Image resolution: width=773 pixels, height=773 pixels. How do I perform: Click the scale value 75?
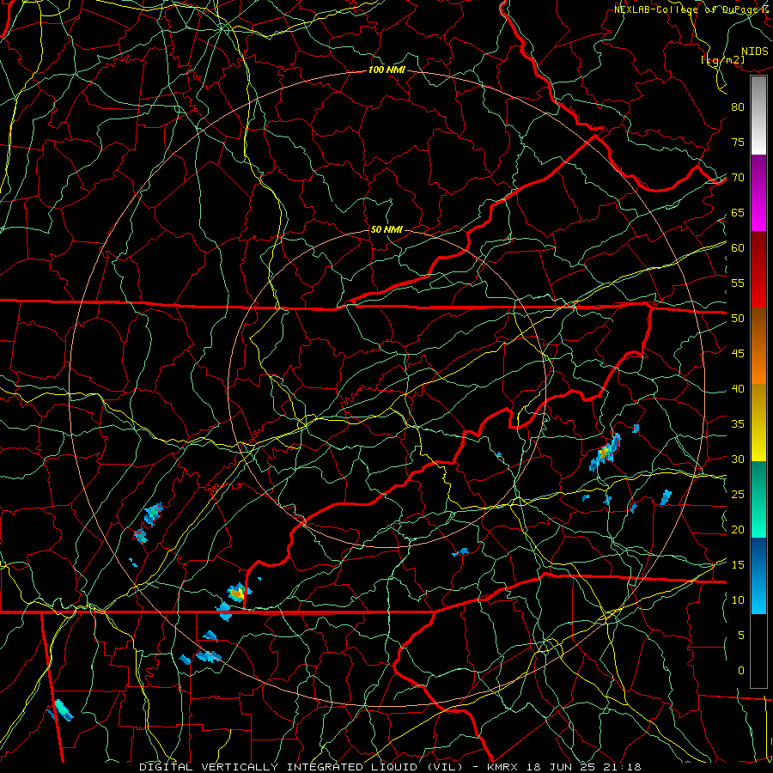[x=738, y=142]
